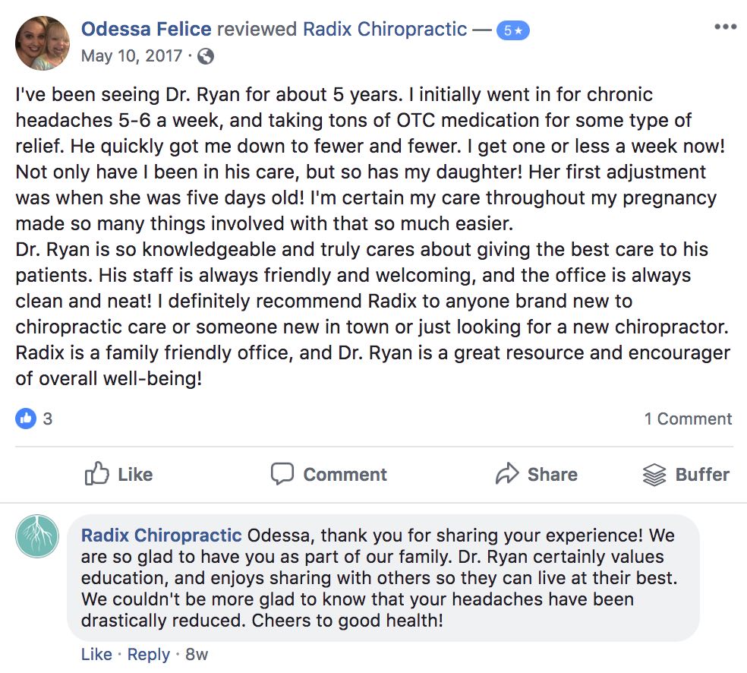Reply to the Radix Chiropractic comment
Screen dimensions: 747x673
pos(149,655)
